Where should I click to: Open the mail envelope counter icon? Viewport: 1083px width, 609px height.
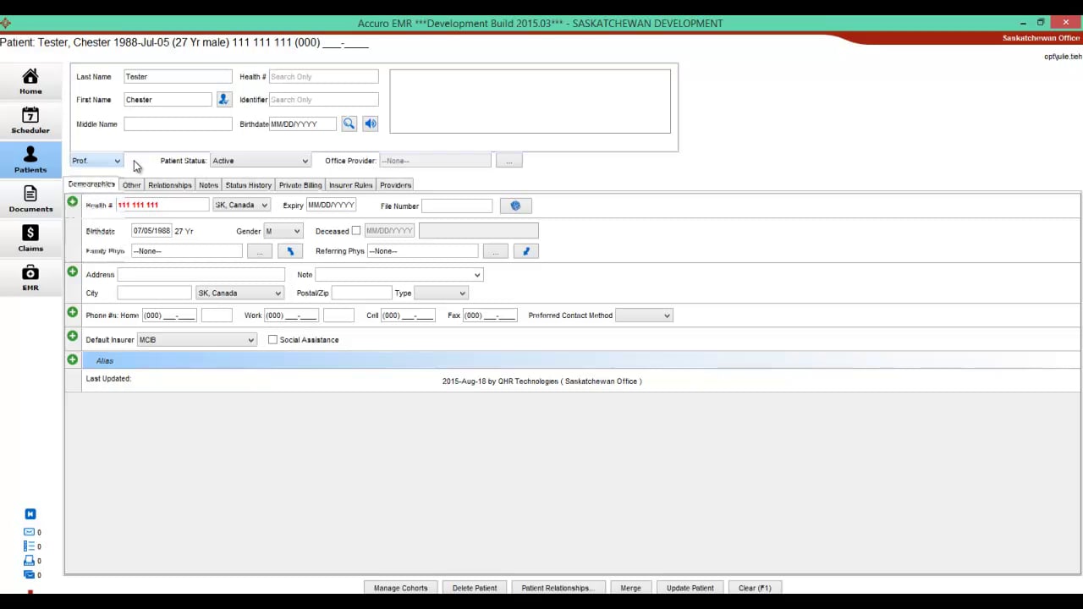(x=29, y=532)
